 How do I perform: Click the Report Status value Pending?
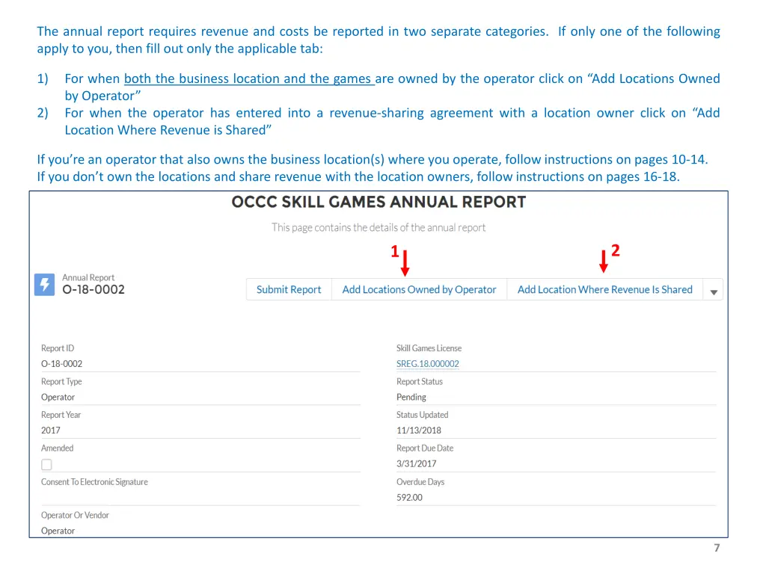click(x=411, y=397)
